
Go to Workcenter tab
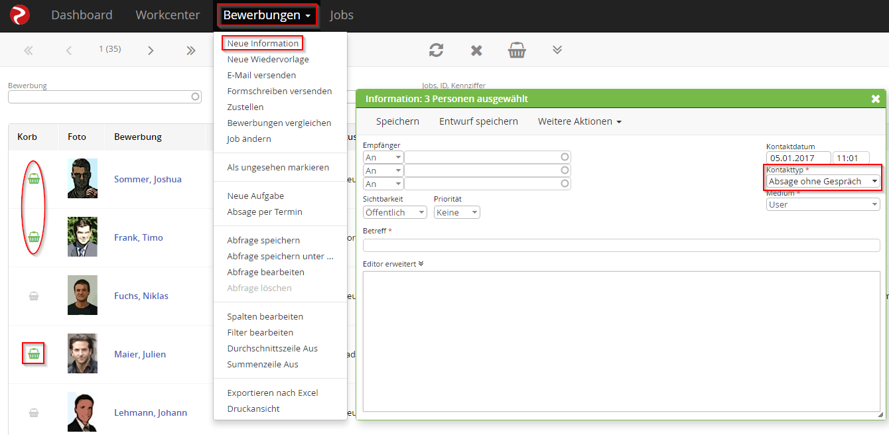click(168, 15)
